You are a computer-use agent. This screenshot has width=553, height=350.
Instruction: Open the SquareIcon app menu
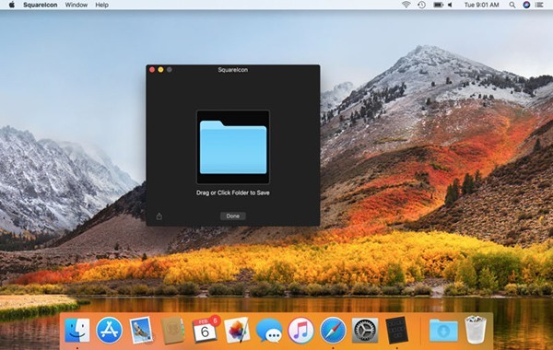41,5
